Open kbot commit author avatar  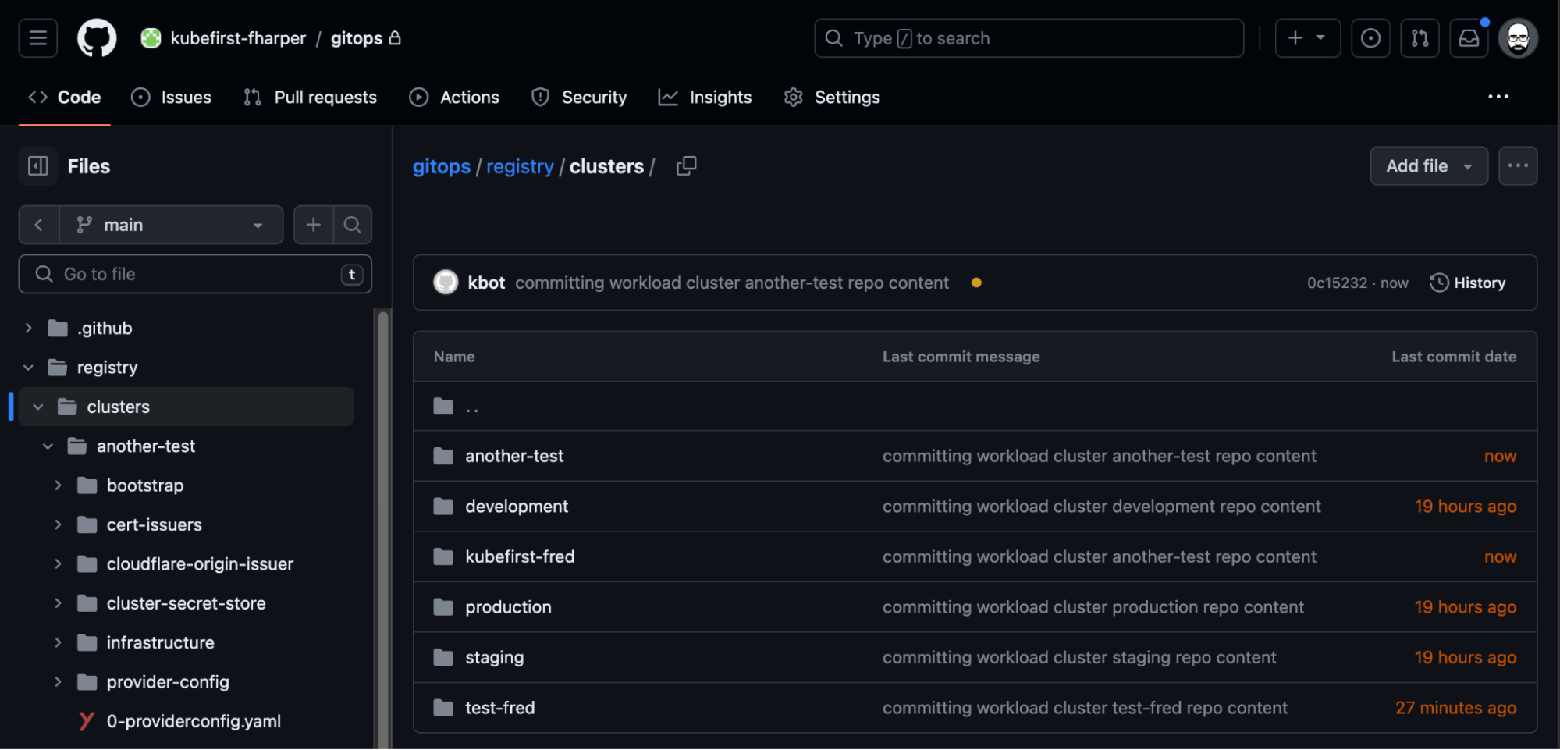[x=446, y=283]
